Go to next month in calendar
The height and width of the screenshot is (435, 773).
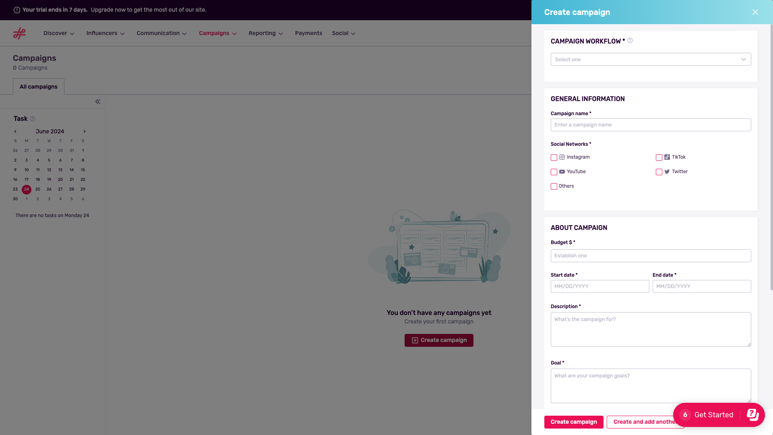(x=85, y=131)
